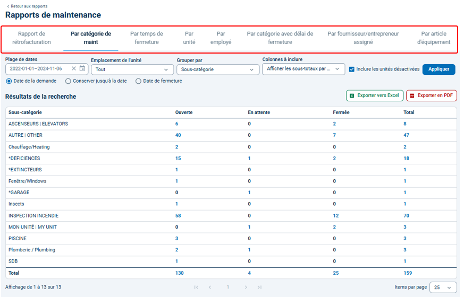Image resolution: width=464 pixels, height=297 pixels.
Task: Select Date de la demande radio
Action: tap(9, 81)
